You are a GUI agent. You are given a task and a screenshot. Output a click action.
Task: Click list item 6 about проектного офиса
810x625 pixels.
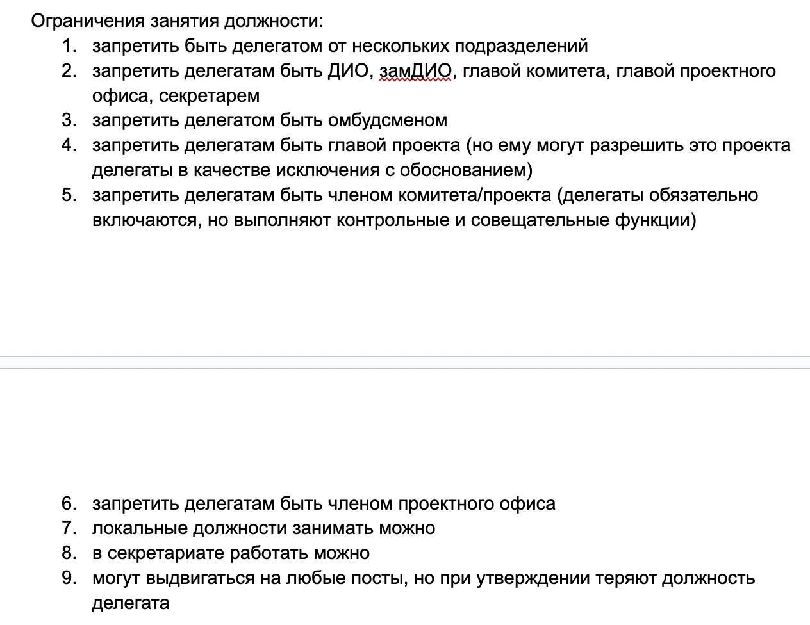[x=324, y=504]
